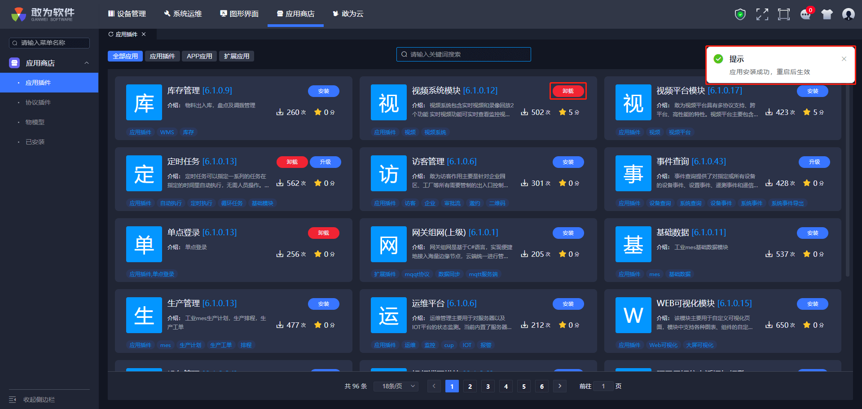The height and width of the screenshot is (409, 862).
Task: Click the 库存管理 app icon
Action: [x=144, y=102]
